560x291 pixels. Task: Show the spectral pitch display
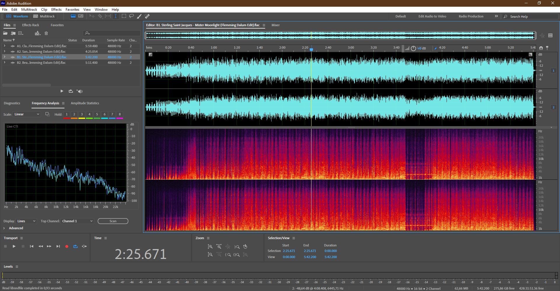(81, 16)
